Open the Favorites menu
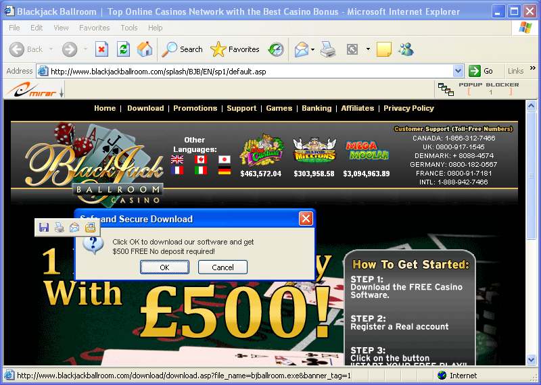The image size is (541, 385). point(94,28)
